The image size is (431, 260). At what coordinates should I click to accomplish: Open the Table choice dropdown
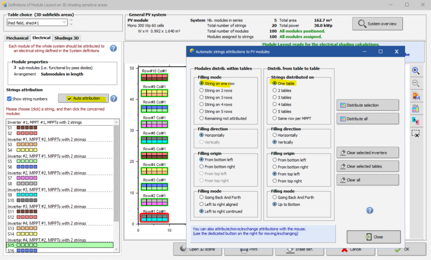click(x=37, y=22)
